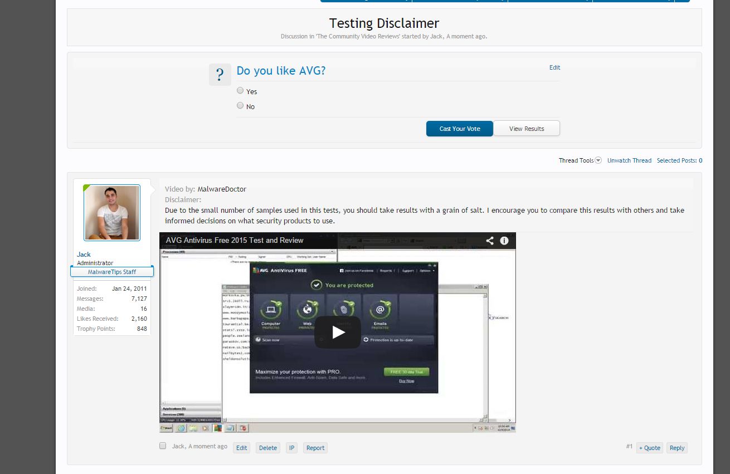Viewport: 730px width, 474px height.
Task: Tick the checkbox to select post #1
Action: 163,446
